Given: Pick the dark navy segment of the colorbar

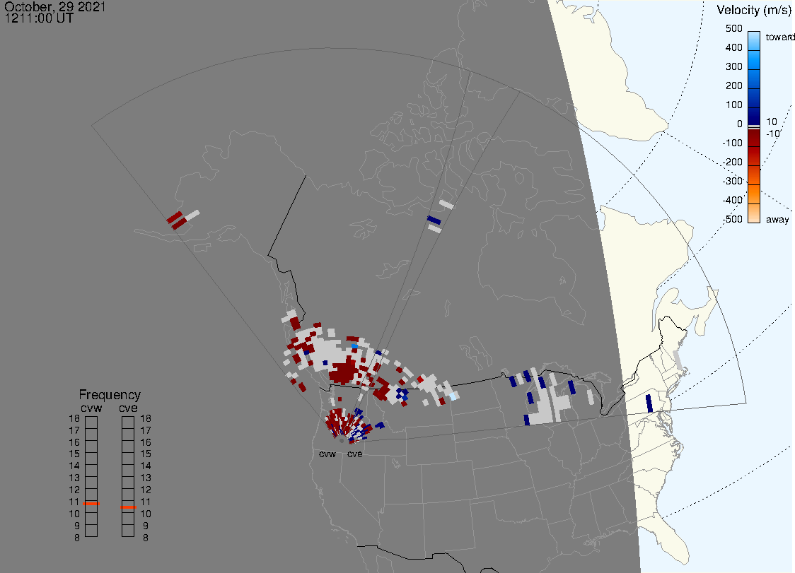Looking at the screenshot, I should pos(754,116).
